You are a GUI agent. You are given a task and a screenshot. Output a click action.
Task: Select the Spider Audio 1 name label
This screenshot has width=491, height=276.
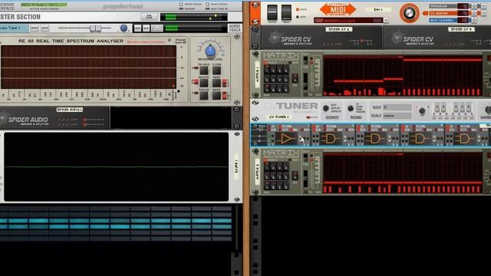point(70,110)
